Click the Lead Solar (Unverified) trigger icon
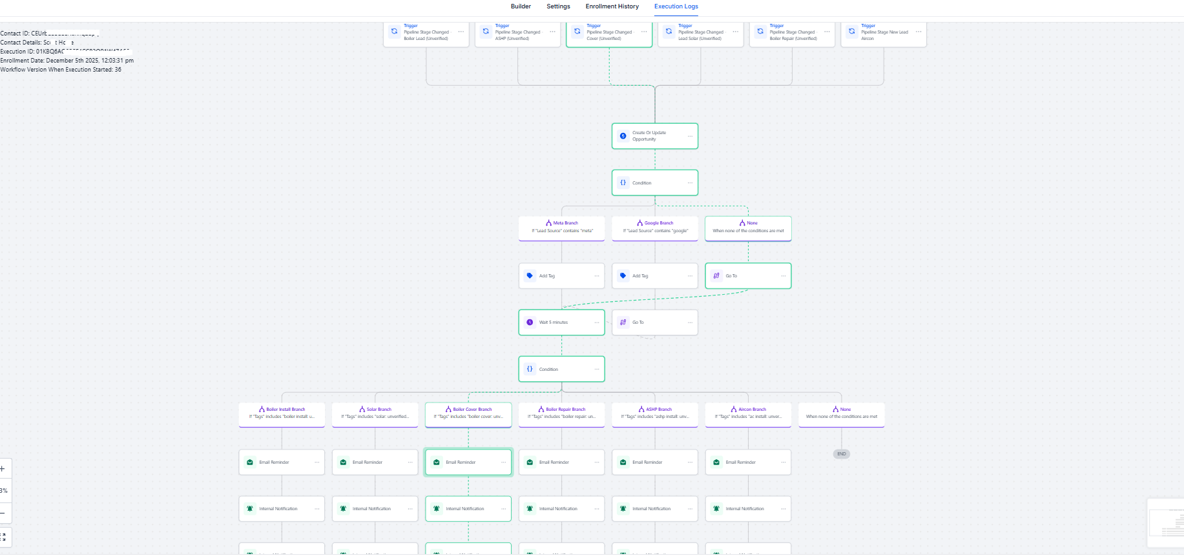The height and width of the screenshot is (556, 1184). [669, 32]
